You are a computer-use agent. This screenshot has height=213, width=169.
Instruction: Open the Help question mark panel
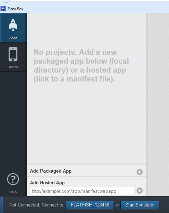click(13, 183)
